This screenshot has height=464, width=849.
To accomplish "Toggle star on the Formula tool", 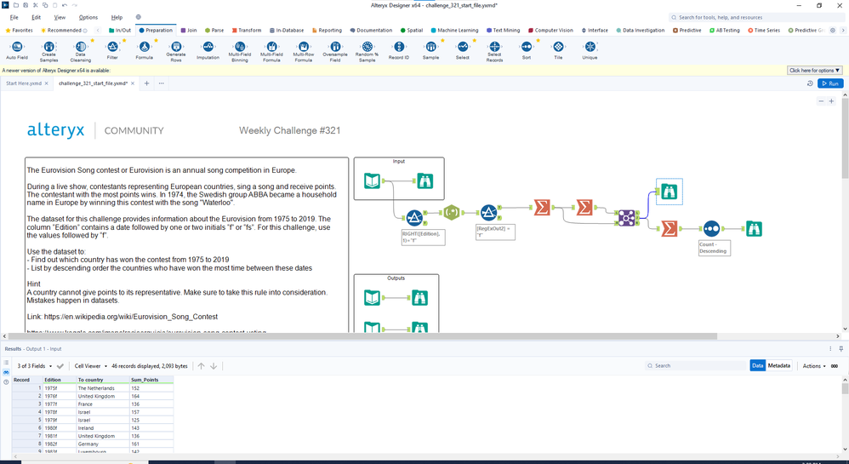I will [x=157, y=41].
